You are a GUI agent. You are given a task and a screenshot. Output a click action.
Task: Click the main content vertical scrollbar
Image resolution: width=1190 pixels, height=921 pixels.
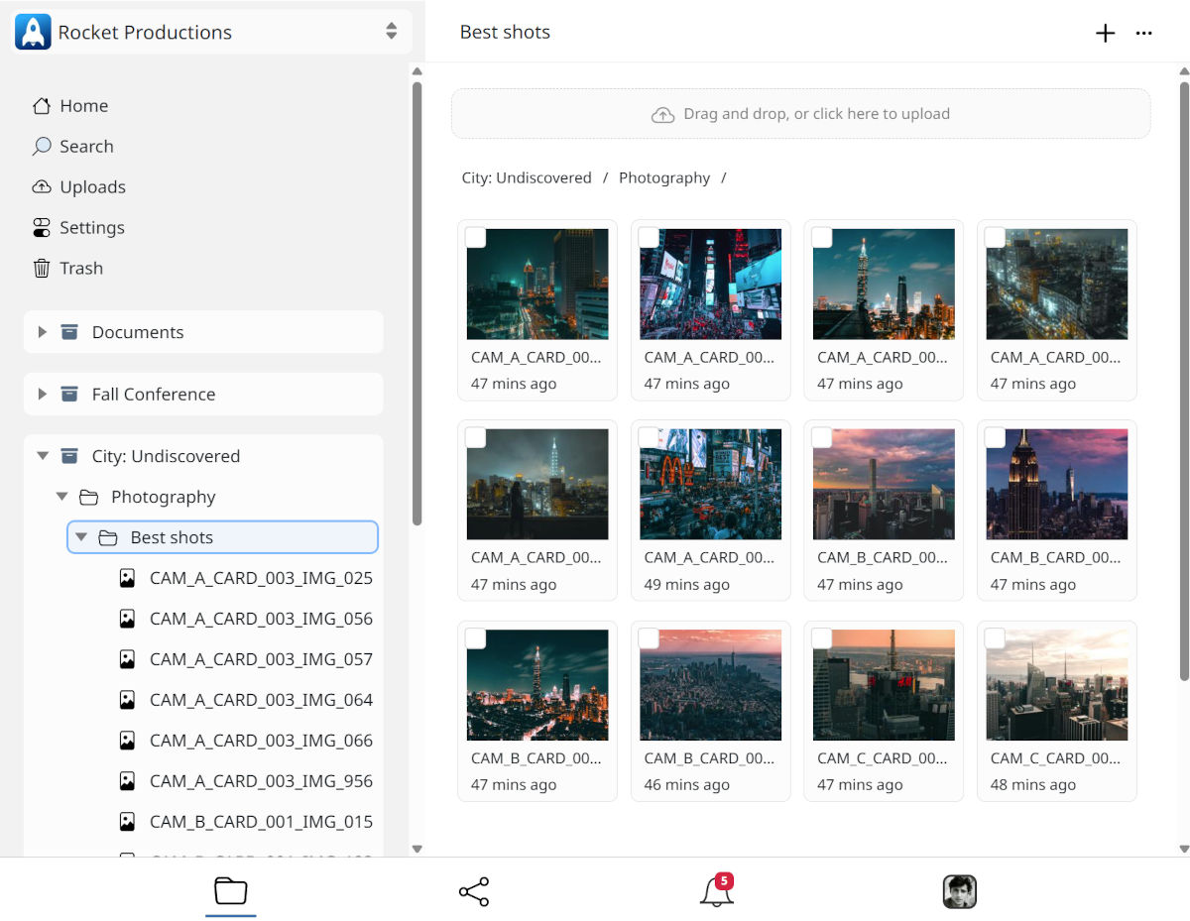[1183, 377]
